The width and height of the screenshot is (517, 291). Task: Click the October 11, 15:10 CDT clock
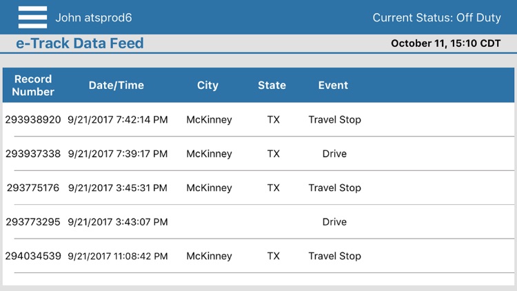[x=445, y=43]
